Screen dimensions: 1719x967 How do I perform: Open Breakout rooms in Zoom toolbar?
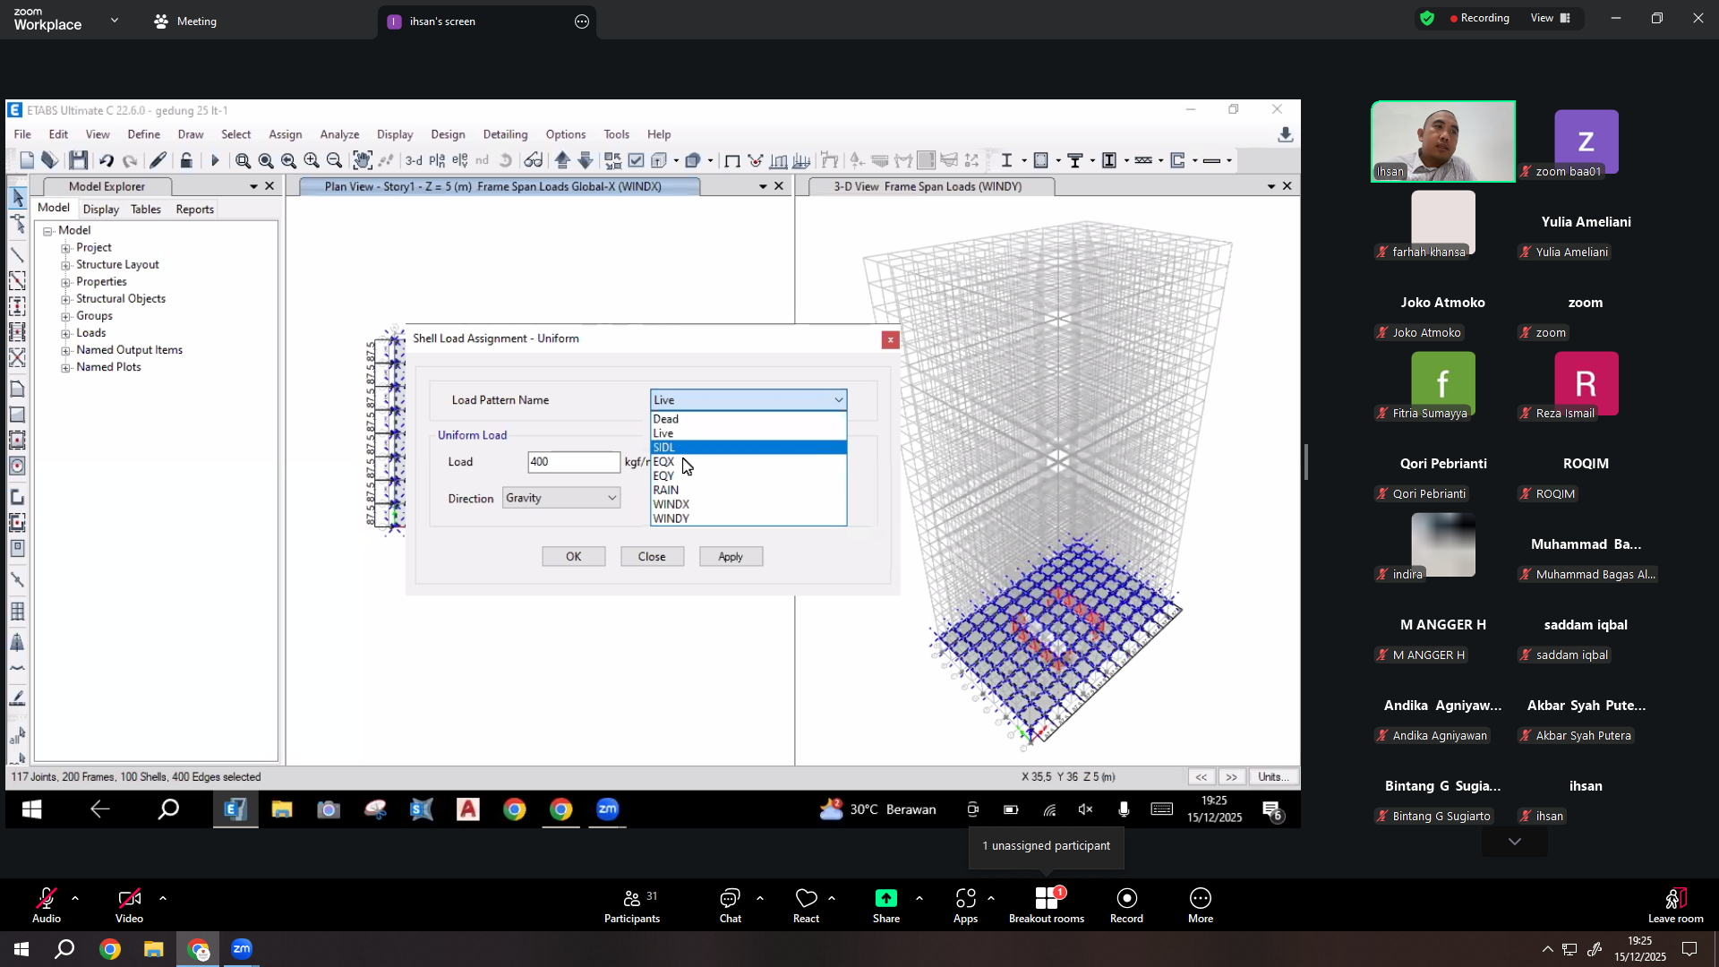1047,905
